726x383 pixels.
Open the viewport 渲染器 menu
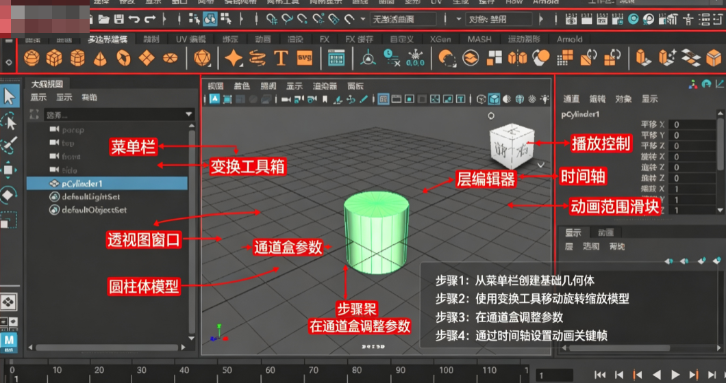point(325,86)
